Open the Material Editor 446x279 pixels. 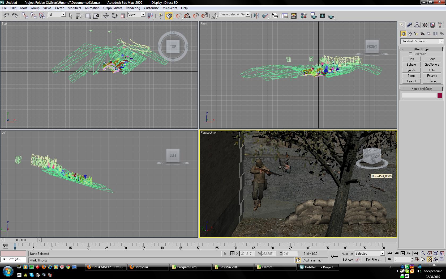pos(303,16)
